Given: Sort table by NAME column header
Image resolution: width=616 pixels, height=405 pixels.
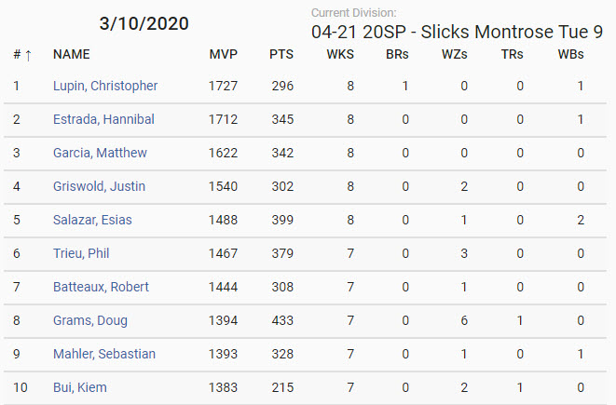Looking at the screenshot, I should pyautogui.click(x=72, y=54).
